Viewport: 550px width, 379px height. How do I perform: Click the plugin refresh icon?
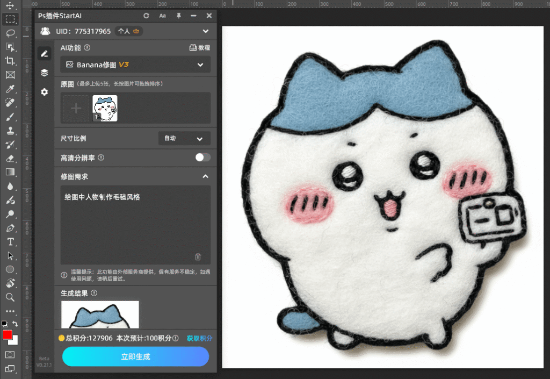[x=146, y=16]
